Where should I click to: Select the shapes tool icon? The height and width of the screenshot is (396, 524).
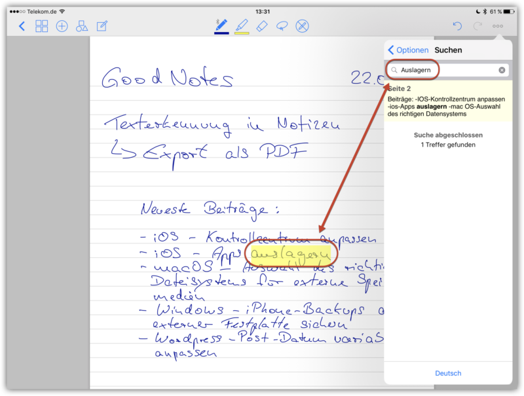[x=82, y=26]
